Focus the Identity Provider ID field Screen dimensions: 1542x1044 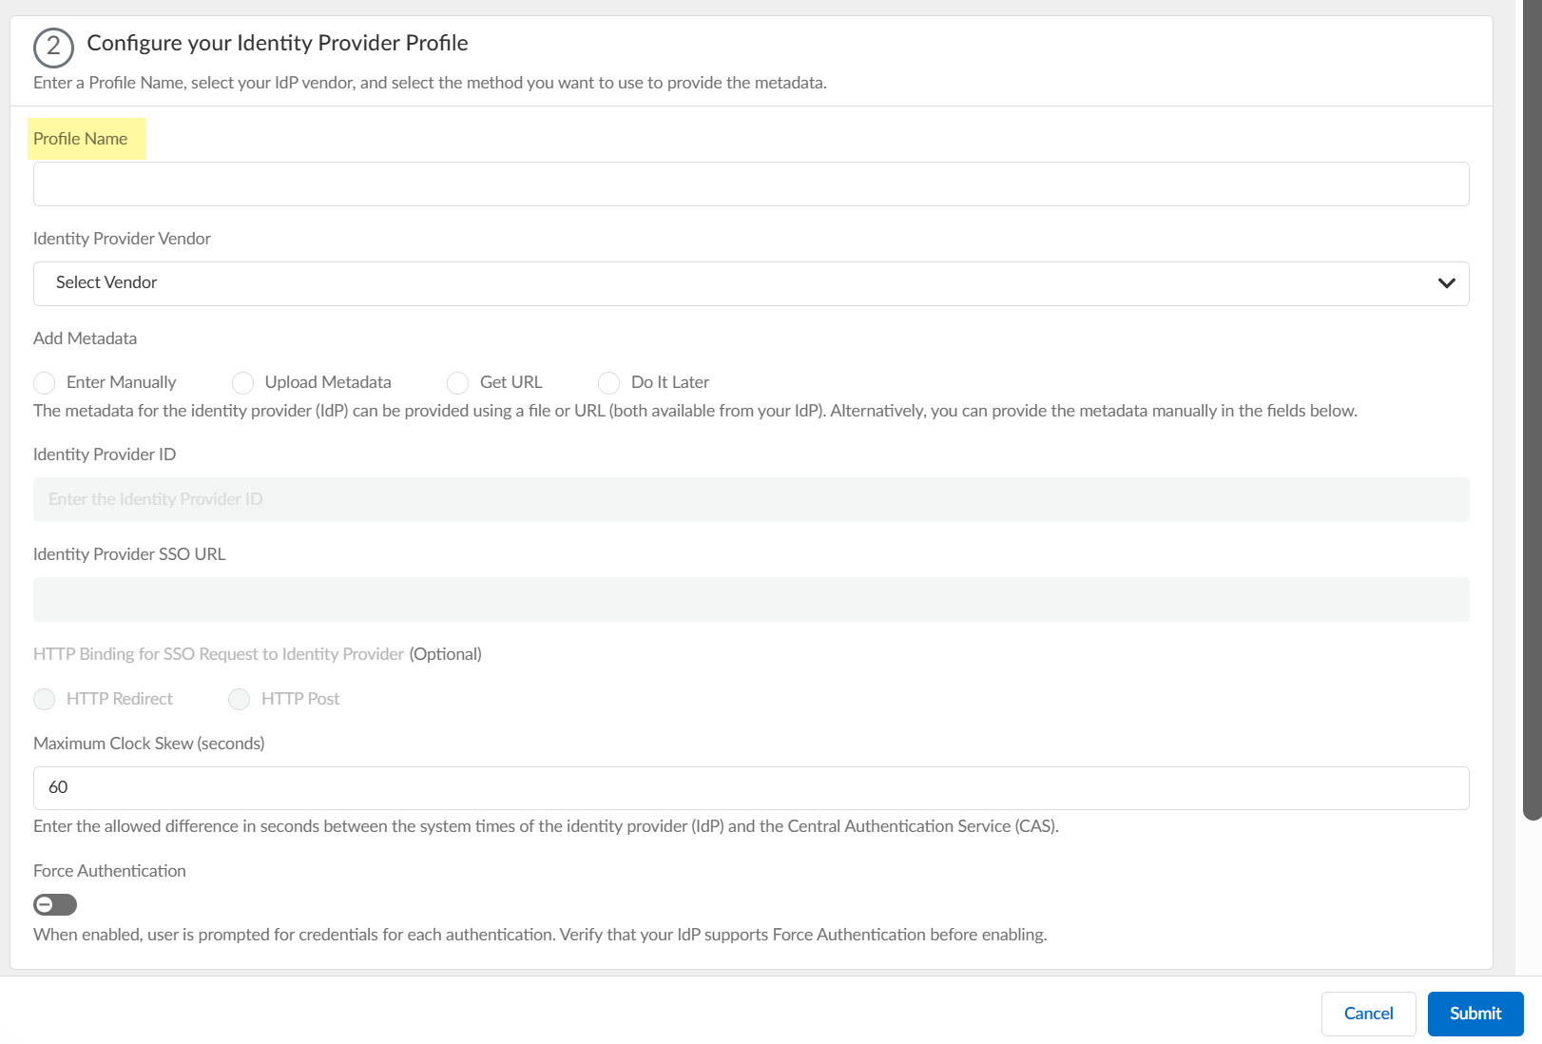[750, 499]
